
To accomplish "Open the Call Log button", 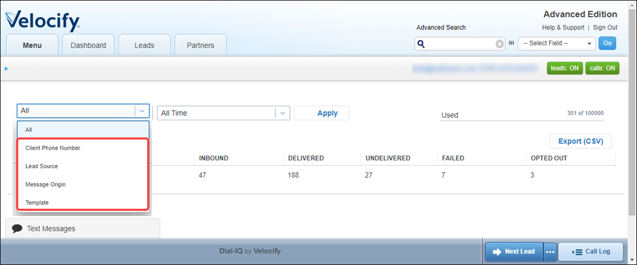I will point(590,252).
